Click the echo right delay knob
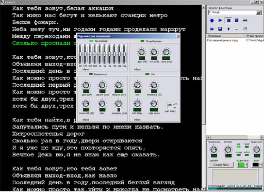 pos(154,104)
